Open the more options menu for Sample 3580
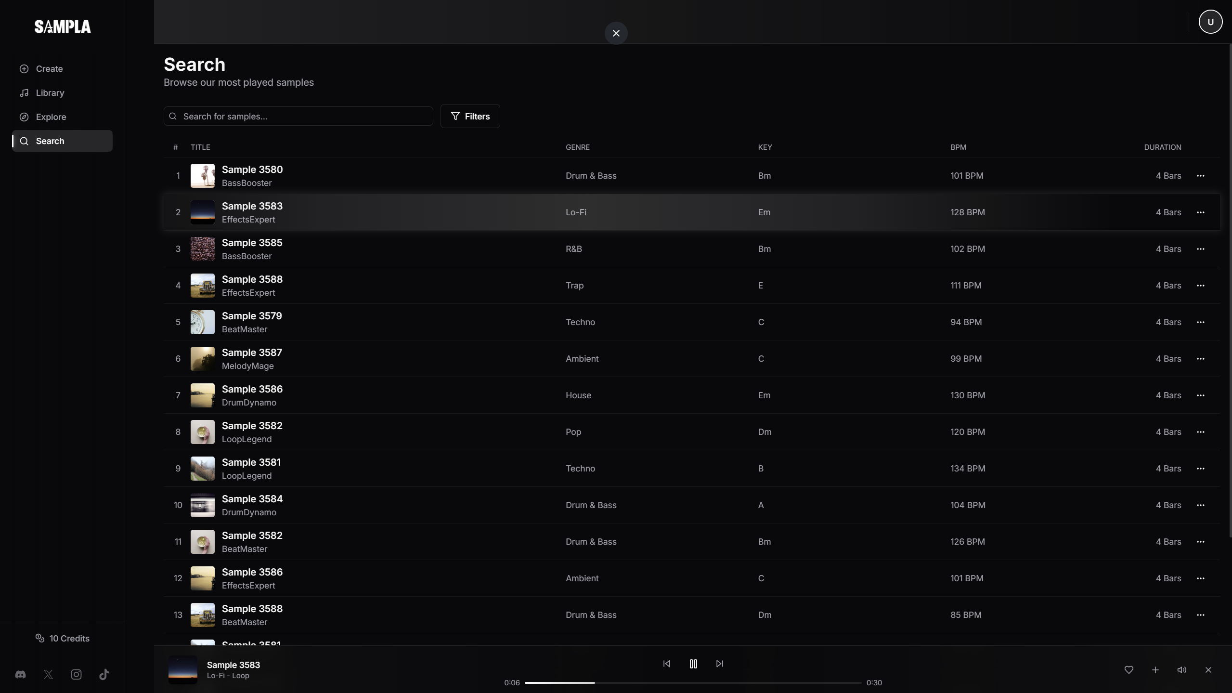The height and width of the screenshot is (693, 1232). point(1201,175)
